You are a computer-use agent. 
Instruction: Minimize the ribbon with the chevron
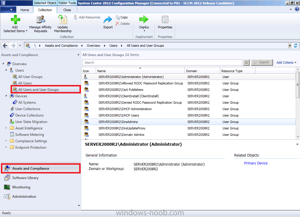coord(291,9)
